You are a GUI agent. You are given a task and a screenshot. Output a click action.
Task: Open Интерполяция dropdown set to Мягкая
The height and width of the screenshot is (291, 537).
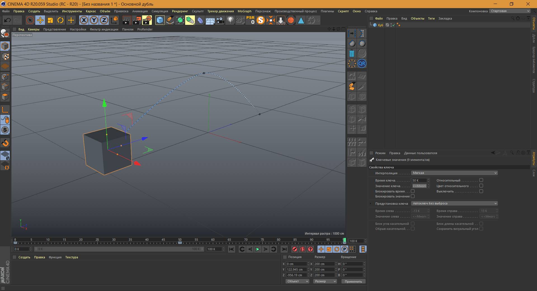pos(454,173)
